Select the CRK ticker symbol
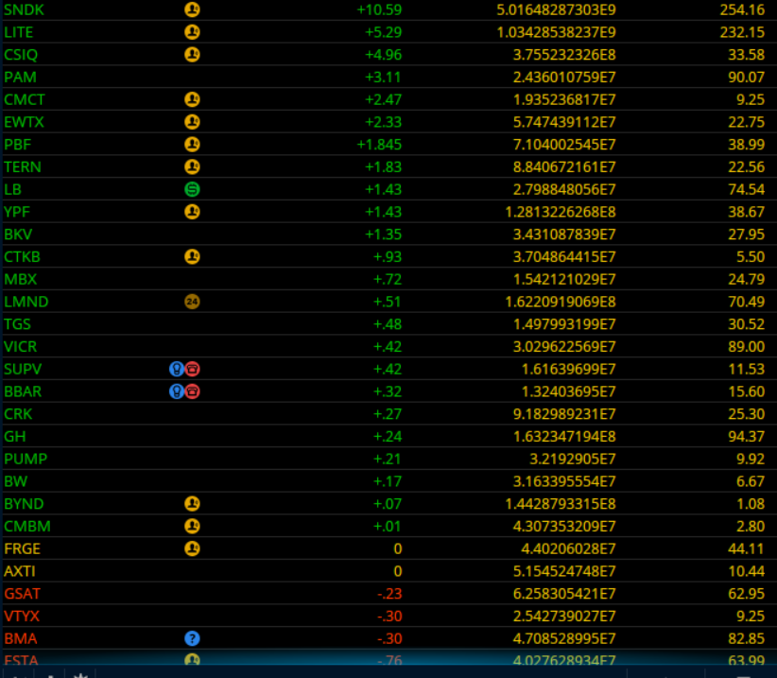The height and width of the screenshot is (678, 777). click(x=18, y=414)
